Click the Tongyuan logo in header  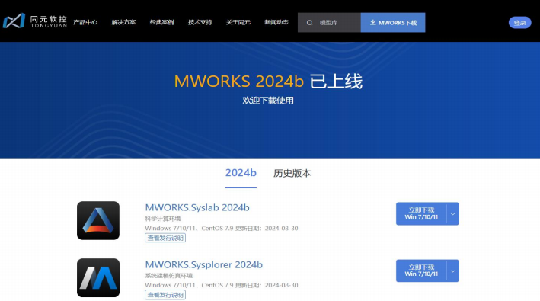pos(34,21)
